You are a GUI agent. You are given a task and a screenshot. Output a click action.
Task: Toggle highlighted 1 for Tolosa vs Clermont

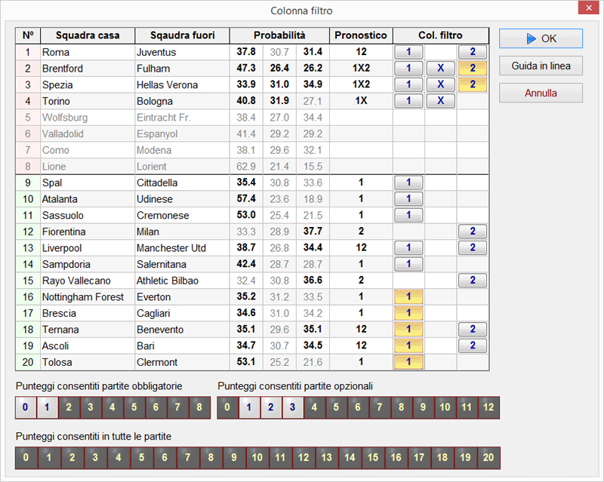[x=408, y=362]
